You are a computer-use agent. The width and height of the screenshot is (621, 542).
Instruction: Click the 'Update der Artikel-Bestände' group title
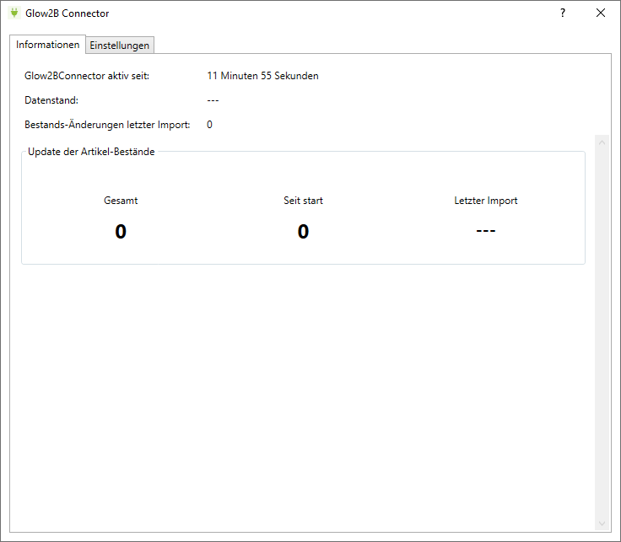[x=91, y=152]
